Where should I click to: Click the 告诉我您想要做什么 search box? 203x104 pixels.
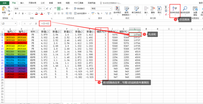point(111,3)
